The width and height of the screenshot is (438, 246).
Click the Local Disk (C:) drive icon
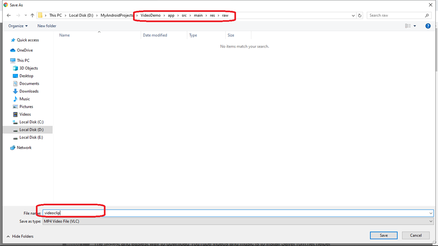click(x=15, y=122)
